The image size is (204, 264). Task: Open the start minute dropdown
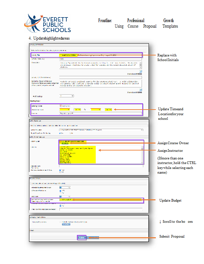[x=77, y=110]
